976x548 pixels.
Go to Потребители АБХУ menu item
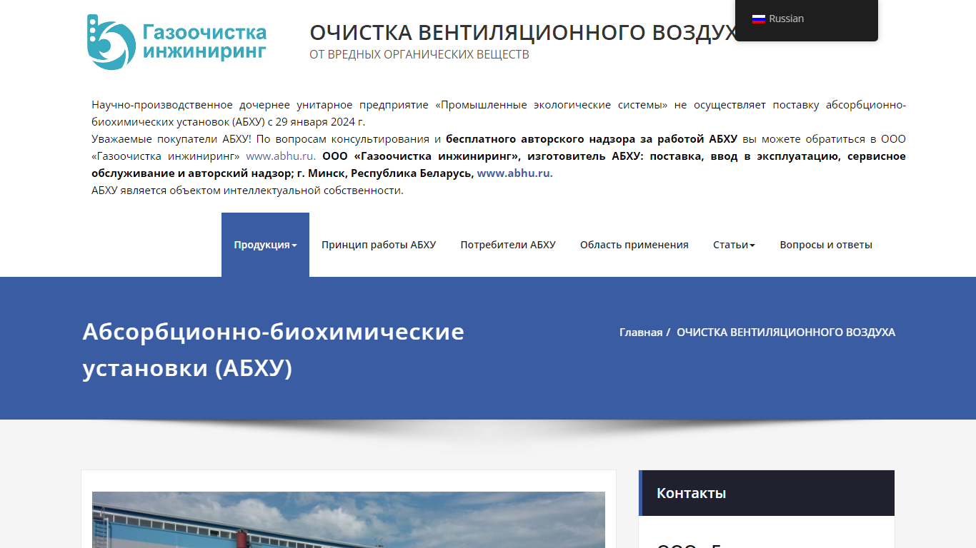coord(508,245)
